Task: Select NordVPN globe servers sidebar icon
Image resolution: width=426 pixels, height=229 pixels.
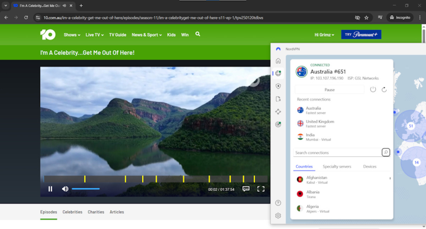Action: [x=278, y=73]
